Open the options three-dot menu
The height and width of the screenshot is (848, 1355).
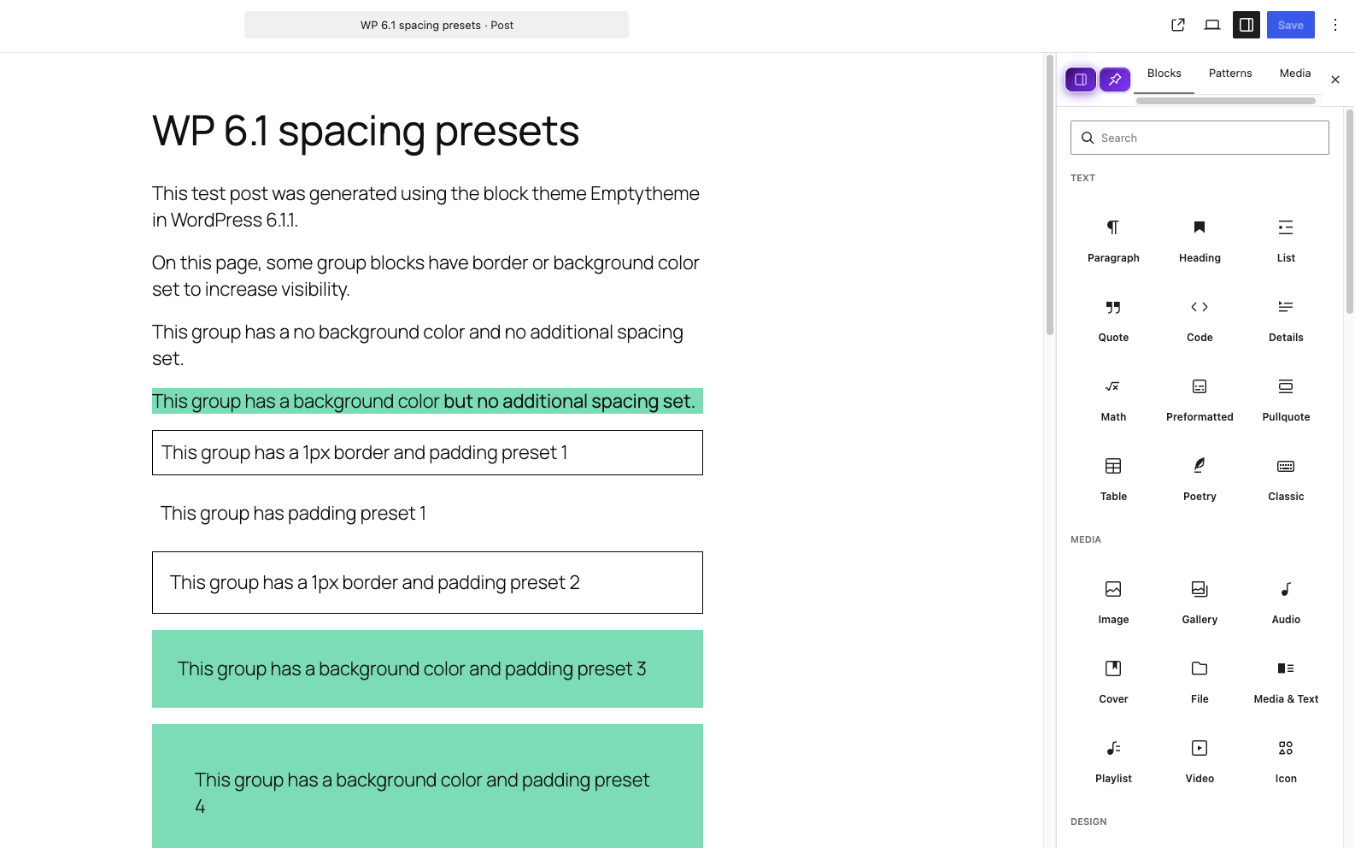click(x=1335, y=25)
